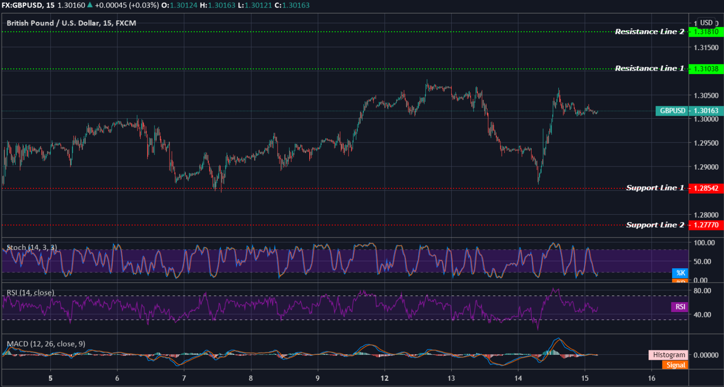
Task: Click the 1.29500 price axis level
Action: (706, 143)
